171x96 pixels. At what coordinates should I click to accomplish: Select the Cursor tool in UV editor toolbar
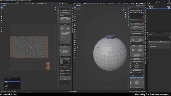(2, 10)
